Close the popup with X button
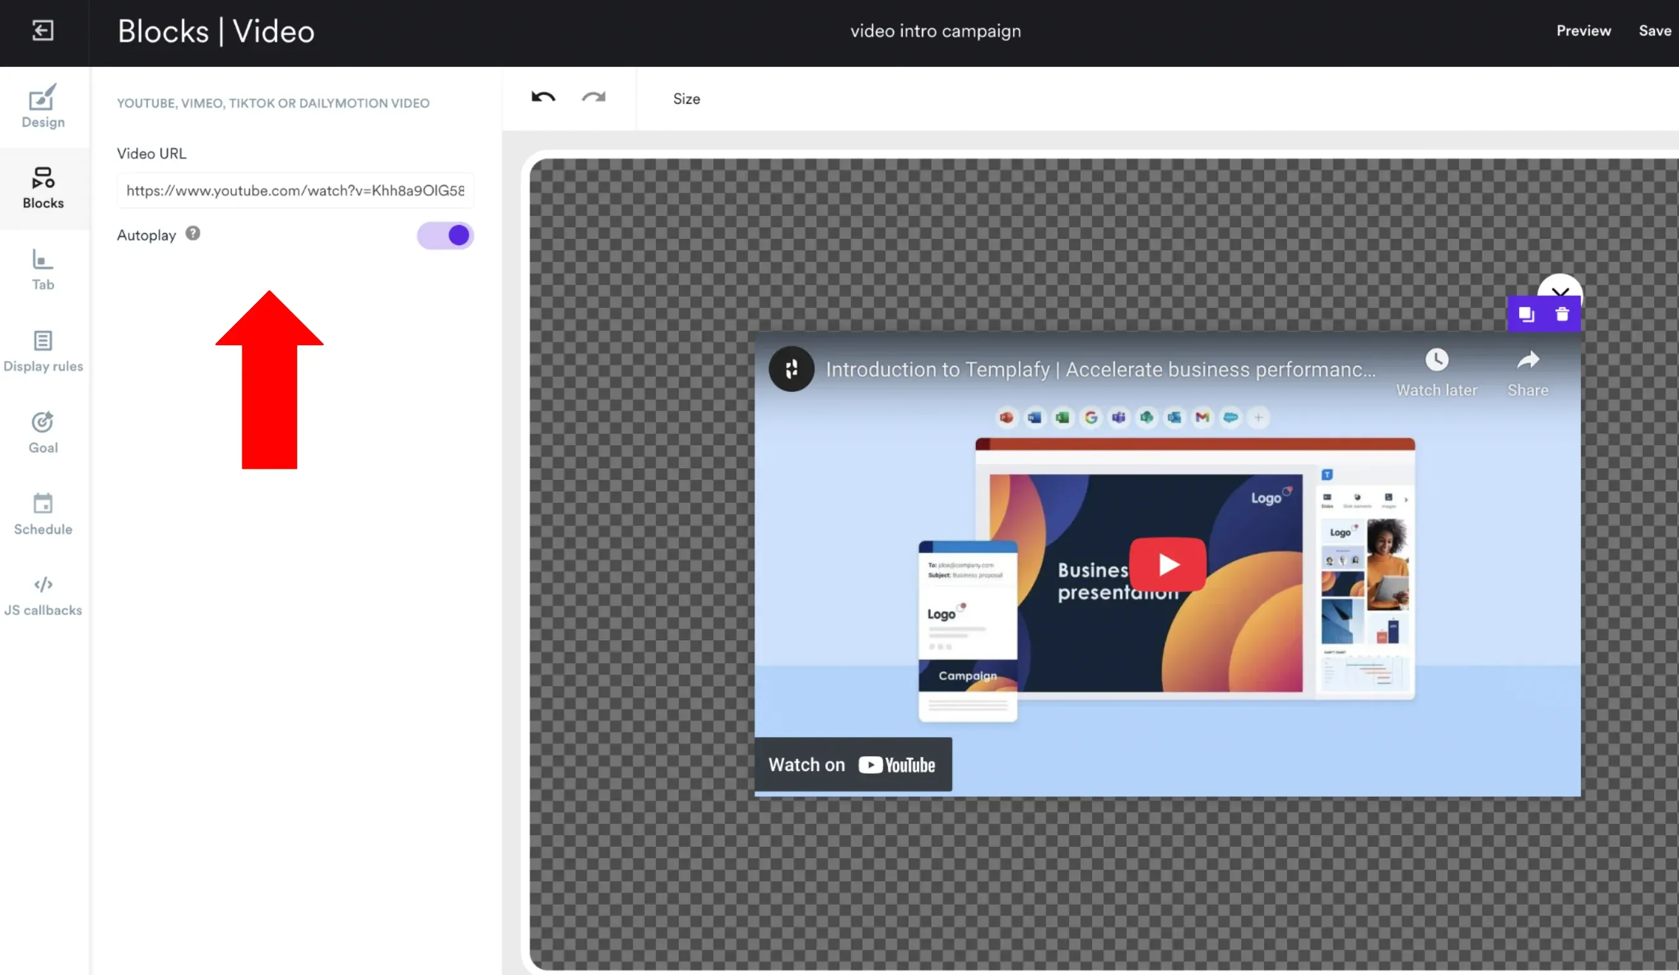 tap(1560, 288)
